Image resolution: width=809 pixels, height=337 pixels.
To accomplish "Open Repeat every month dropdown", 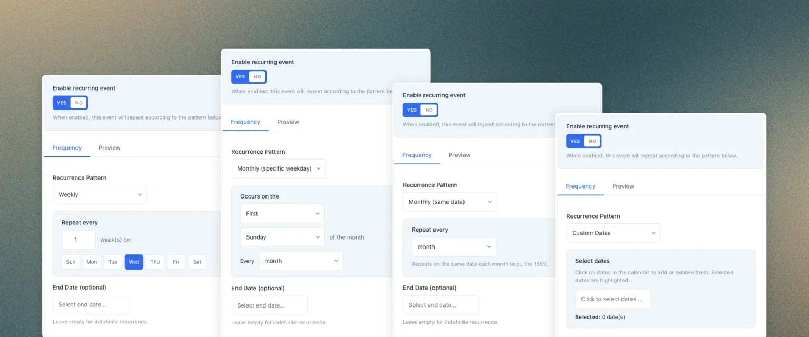I will click(454, 247).
